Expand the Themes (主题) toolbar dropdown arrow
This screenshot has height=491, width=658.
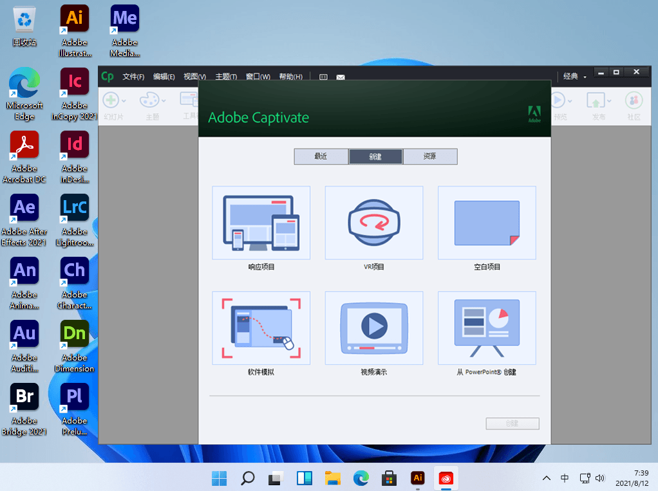coord(164,100)
